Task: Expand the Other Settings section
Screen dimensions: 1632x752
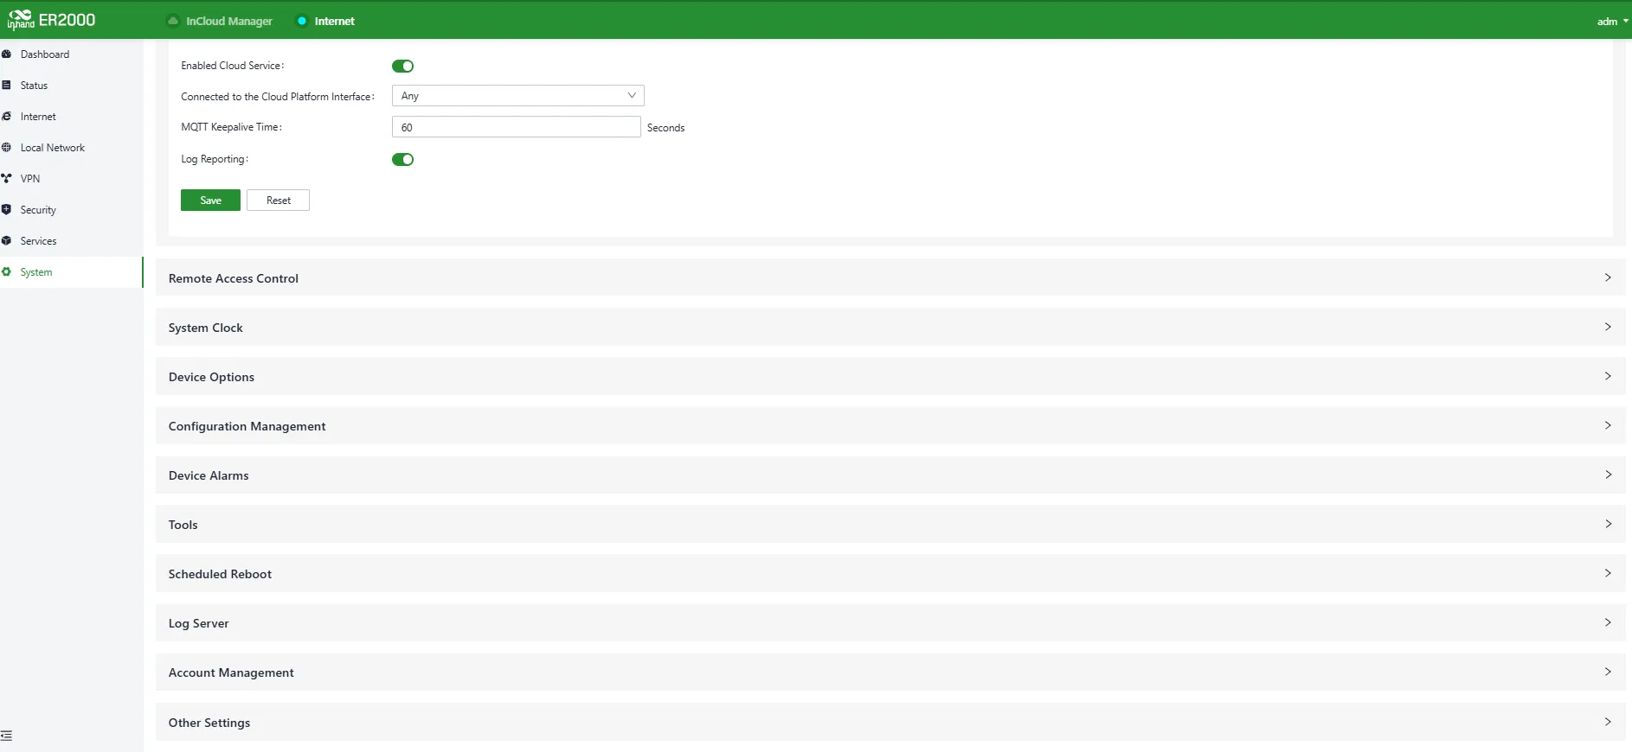Action: point(890,722)
